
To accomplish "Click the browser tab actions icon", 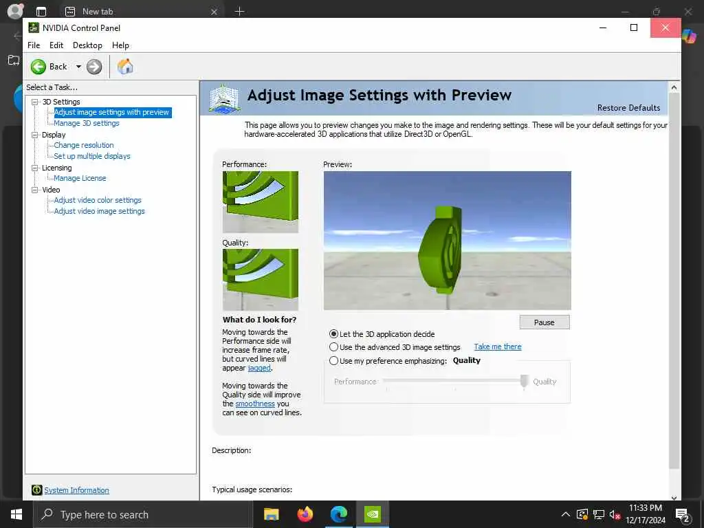I will click(x=41, y=12).
